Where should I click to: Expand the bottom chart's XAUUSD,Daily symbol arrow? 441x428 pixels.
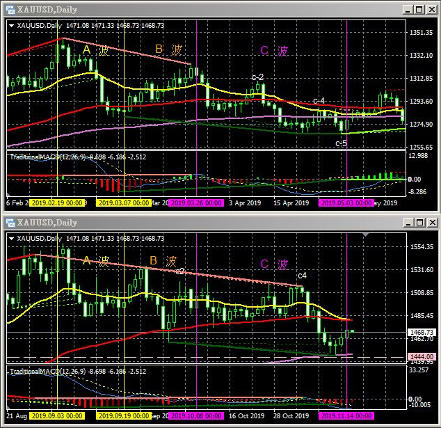(x=12, y=239)
